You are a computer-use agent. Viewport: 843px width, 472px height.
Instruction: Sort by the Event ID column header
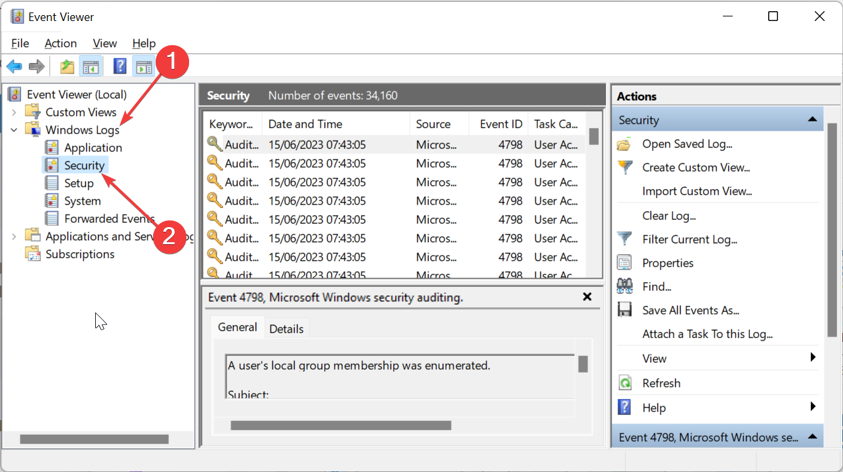pyautogui.click(x=499, y=124)
